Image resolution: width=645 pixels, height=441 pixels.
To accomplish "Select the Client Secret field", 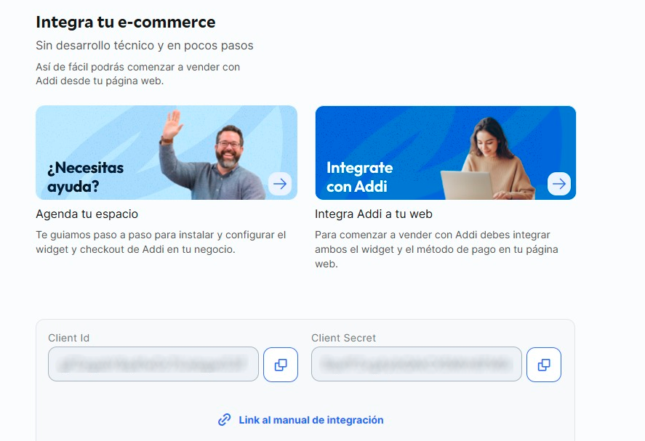I will [416, 364].
